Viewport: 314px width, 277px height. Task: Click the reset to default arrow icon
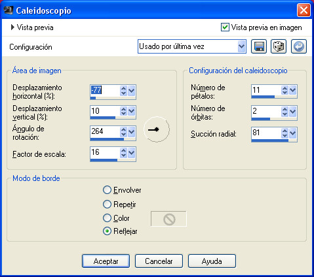(299, 46)
